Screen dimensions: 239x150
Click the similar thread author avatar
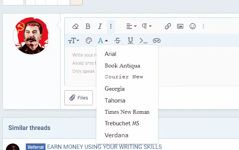point(13,147)
